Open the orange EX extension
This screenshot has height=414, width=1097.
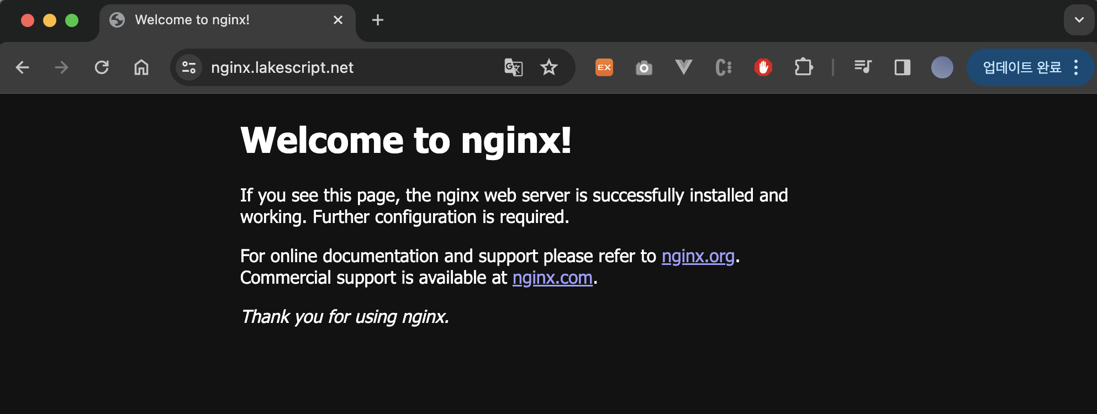click(604, 67)
